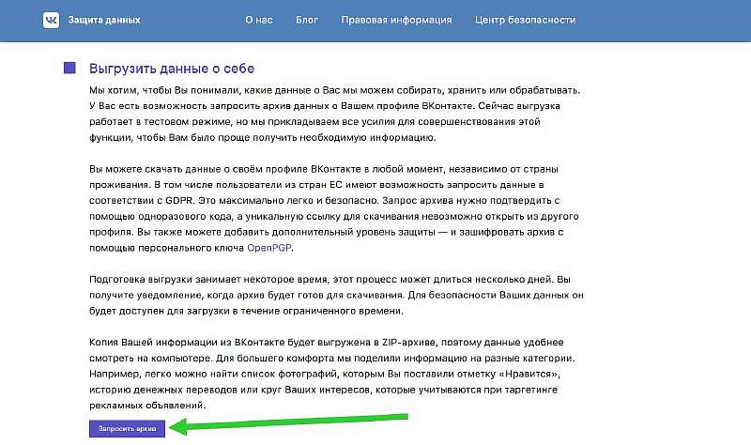Navigate to «Центр безопасности»
This screenshot has width=751, height=445.
coord(528,20)
